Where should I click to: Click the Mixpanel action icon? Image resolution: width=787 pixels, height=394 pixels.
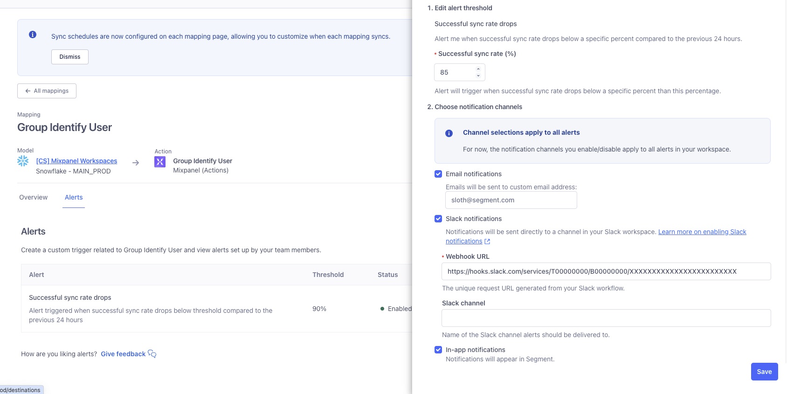(160, 161)
